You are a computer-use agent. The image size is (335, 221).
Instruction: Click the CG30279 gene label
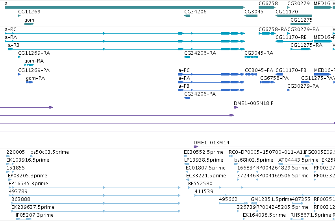click(298, 4)
